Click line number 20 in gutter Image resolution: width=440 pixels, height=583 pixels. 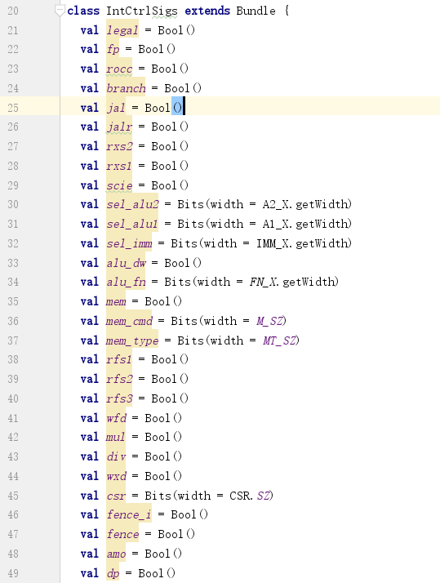coord(12,11)
